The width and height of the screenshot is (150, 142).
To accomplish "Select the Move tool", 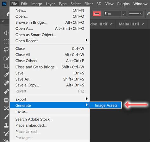I will [x=6, y=33].
